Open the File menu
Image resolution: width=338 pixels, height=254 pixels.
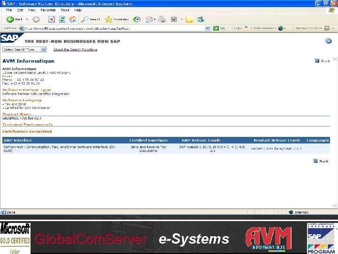pyautogui.click(x=9, y=10)
